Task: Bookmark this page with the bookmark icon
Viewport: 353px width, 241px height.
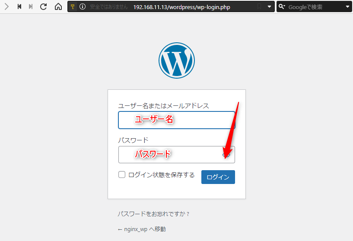Action: 259,7
